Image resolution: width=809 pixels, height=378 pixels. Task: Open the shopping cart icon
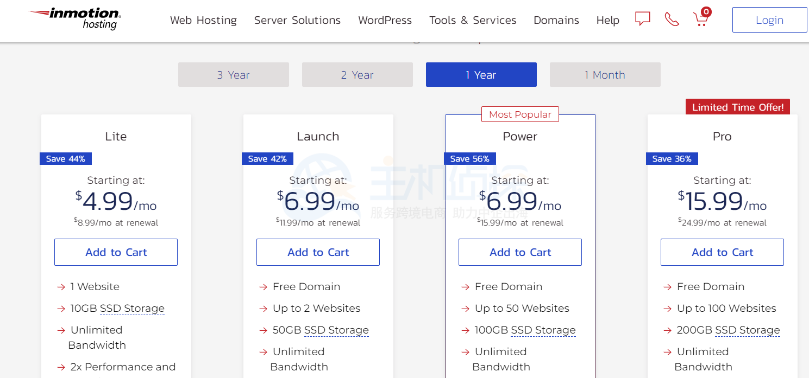pos(701,20)
